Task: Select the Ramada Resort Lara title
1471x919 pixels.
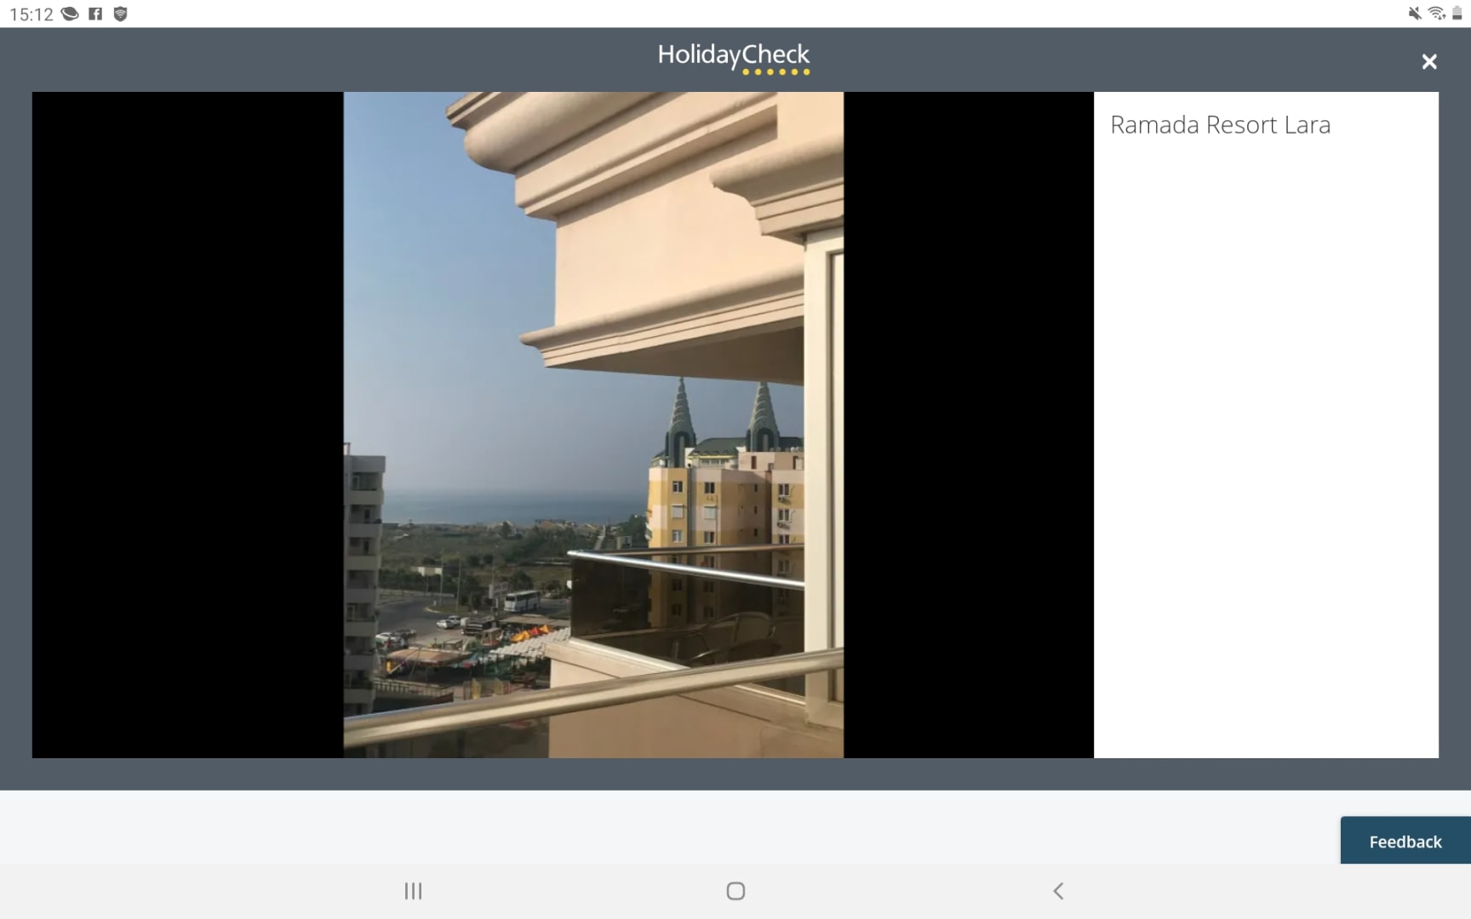Action: [x=1220, y=125]
